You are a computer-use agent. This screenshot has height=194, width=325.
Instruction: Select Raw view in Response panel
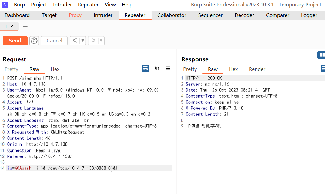pos(213,69)
